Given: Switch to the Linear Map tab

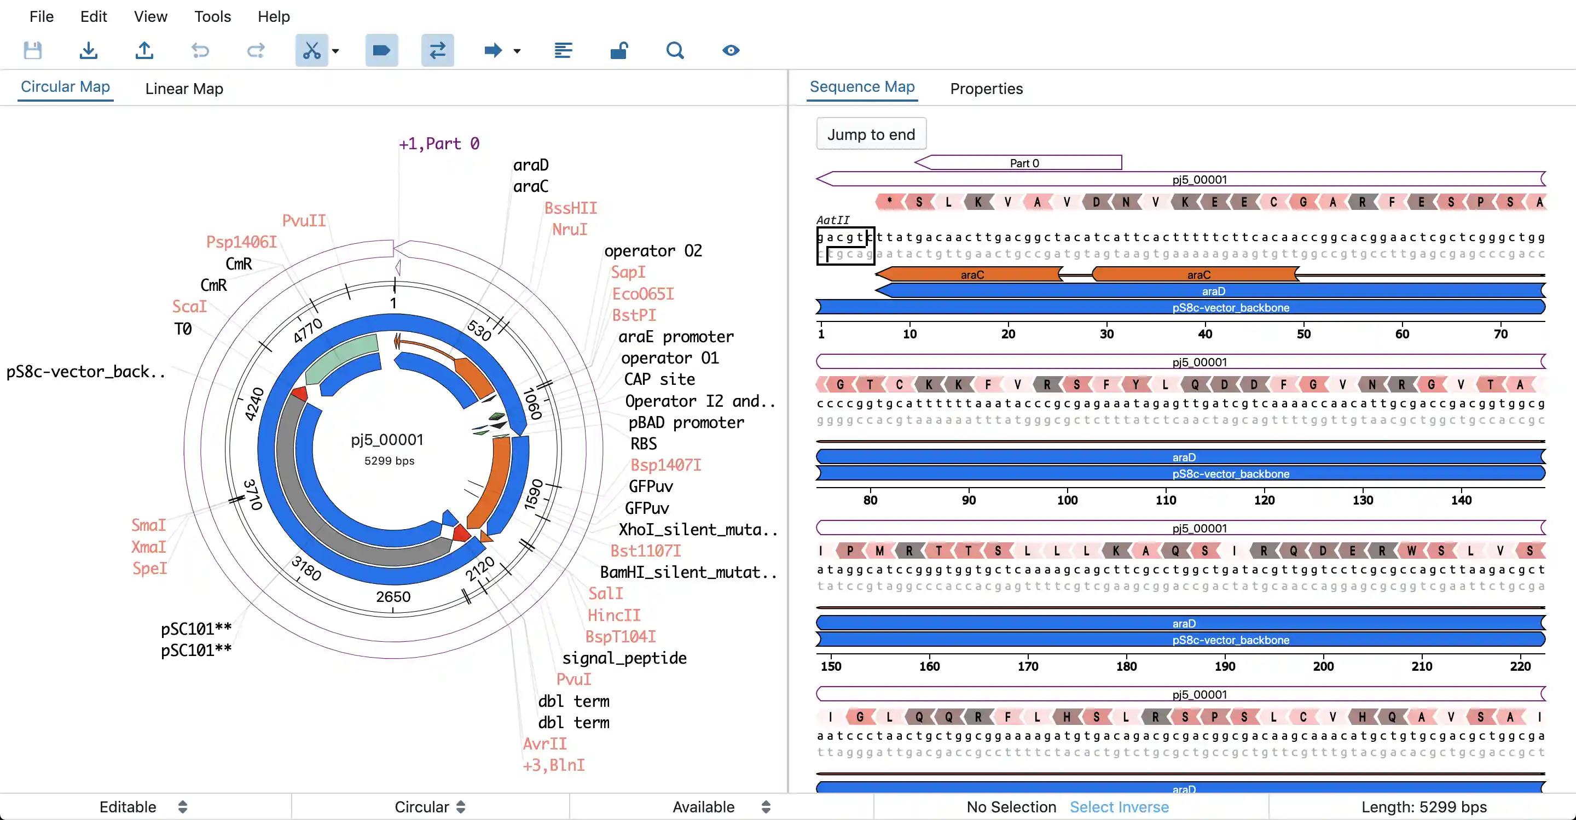Looking at the screenshot, I should coord(184,89).
